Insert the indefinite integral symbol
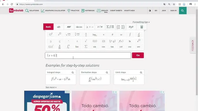This screenshot has height=111, width=198. point(130,35)
